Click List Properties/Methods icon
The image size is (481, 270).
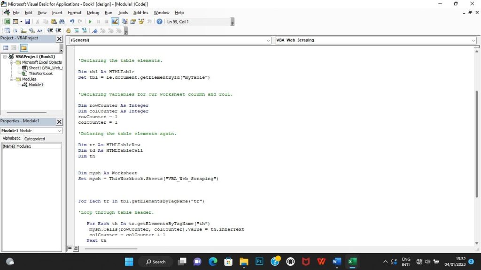pos(7,30)
